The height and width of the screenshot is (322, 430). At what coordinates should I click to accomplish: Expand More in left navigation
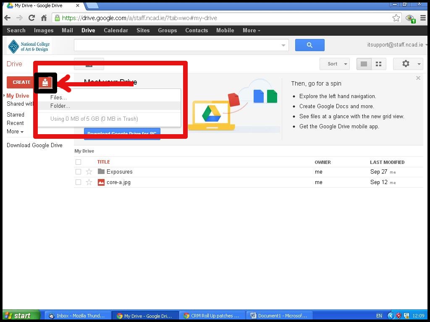click(x=15, y=131)
